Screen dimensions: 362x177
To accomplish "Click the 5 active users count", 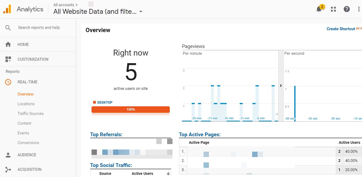I will [131, 72].
